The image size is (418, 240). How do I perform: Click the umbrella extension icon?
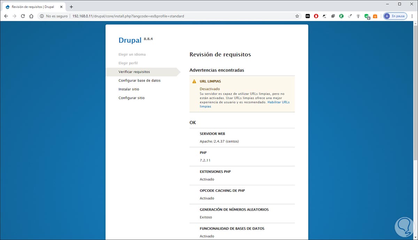tap(324, 16)
